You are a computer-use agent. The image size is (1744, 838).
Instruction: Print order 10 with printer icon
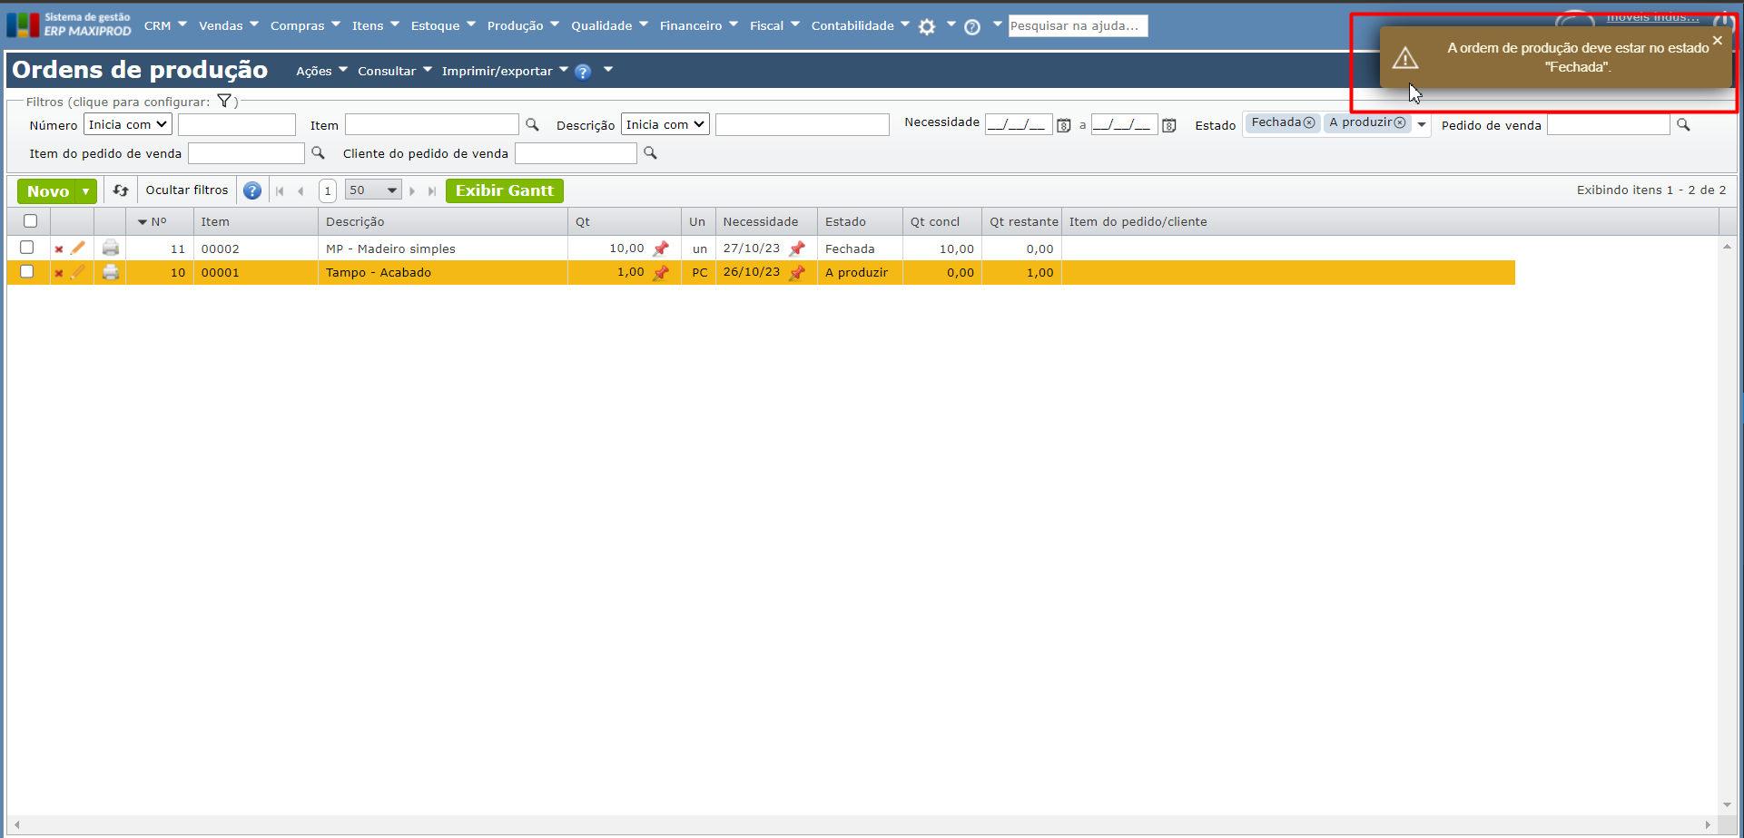(x=111, y=271)
